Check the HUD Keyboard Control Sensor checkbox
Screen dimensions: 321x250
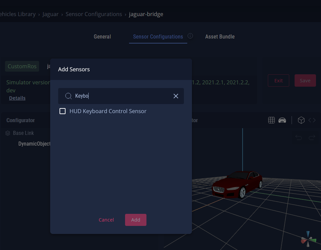pyautogui.click(x=63, y=111)
